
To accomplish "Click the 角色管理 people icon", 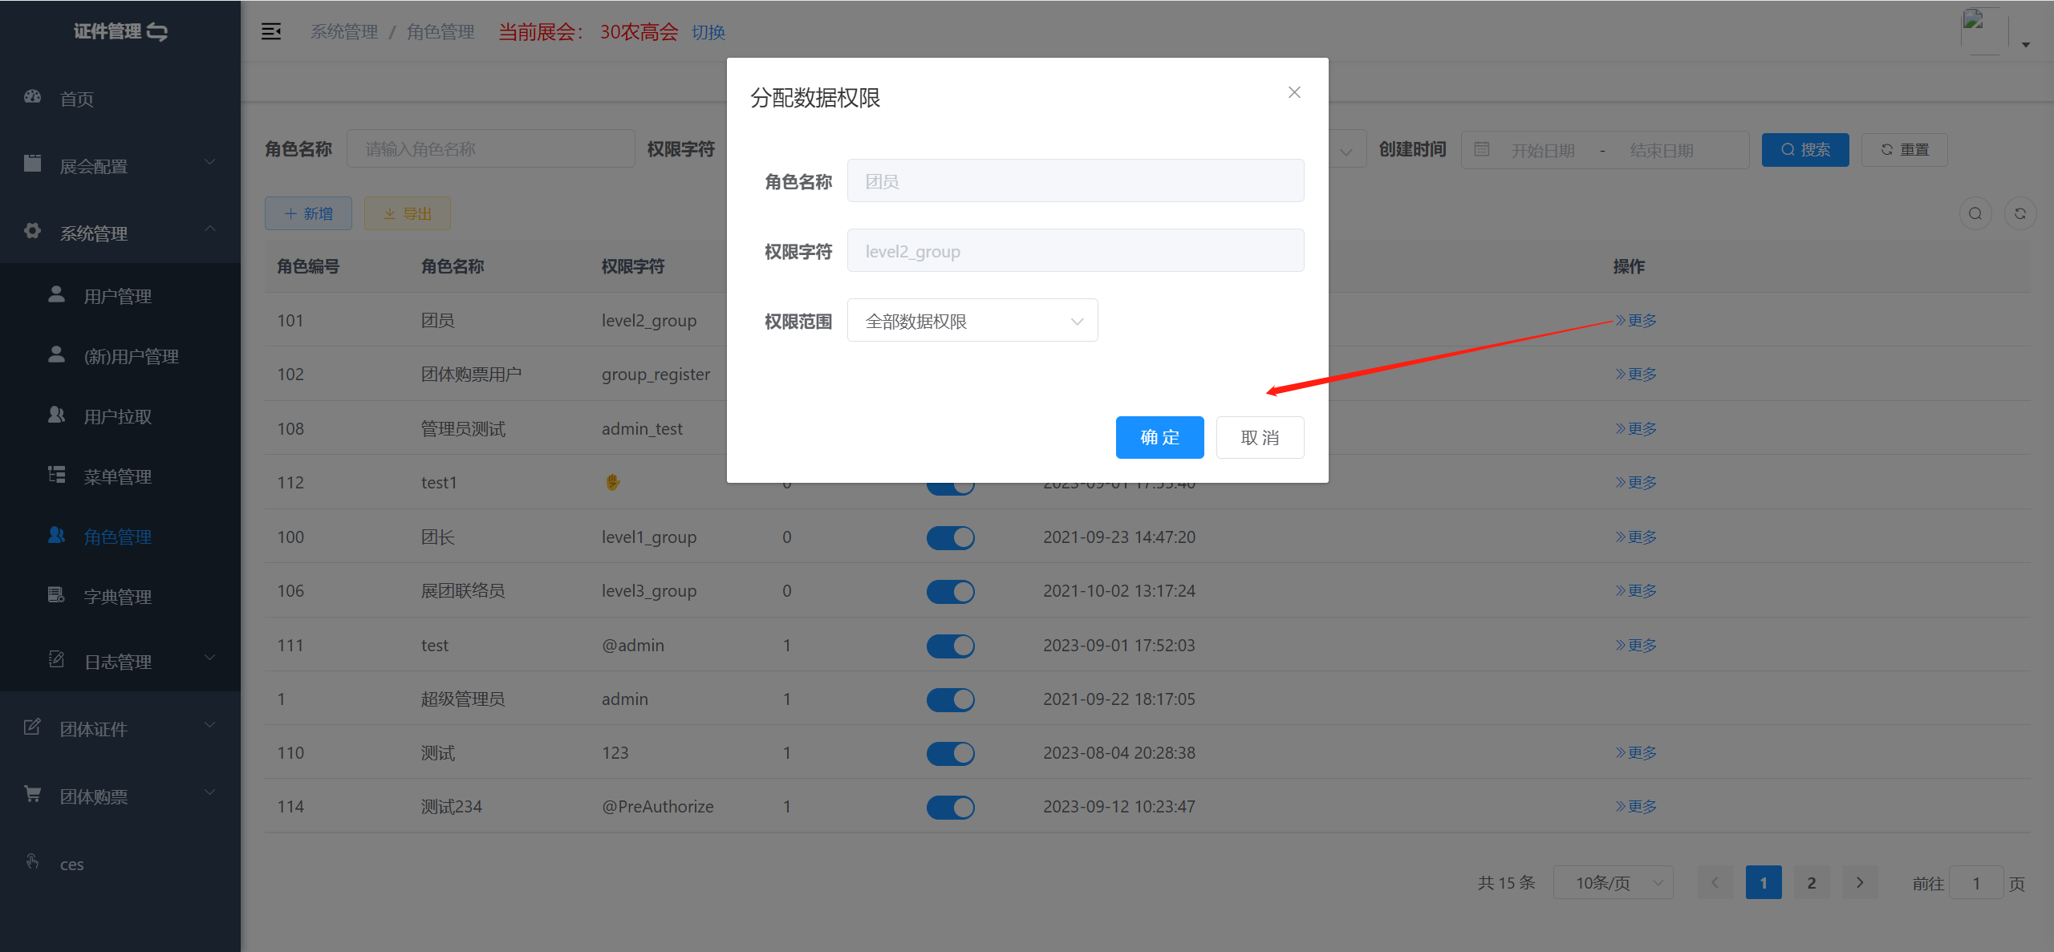I will [56, 535].
